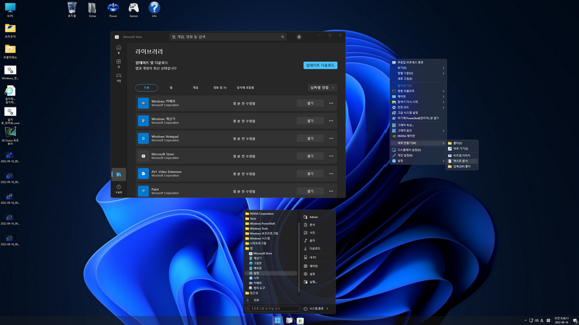Select the Info desktop icon
The image size is (579, 325).
(x=154, y=10)
